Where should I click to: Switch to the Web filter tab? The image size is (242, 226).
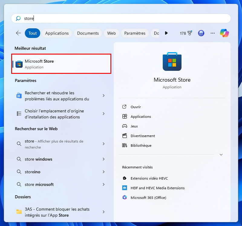111,33
